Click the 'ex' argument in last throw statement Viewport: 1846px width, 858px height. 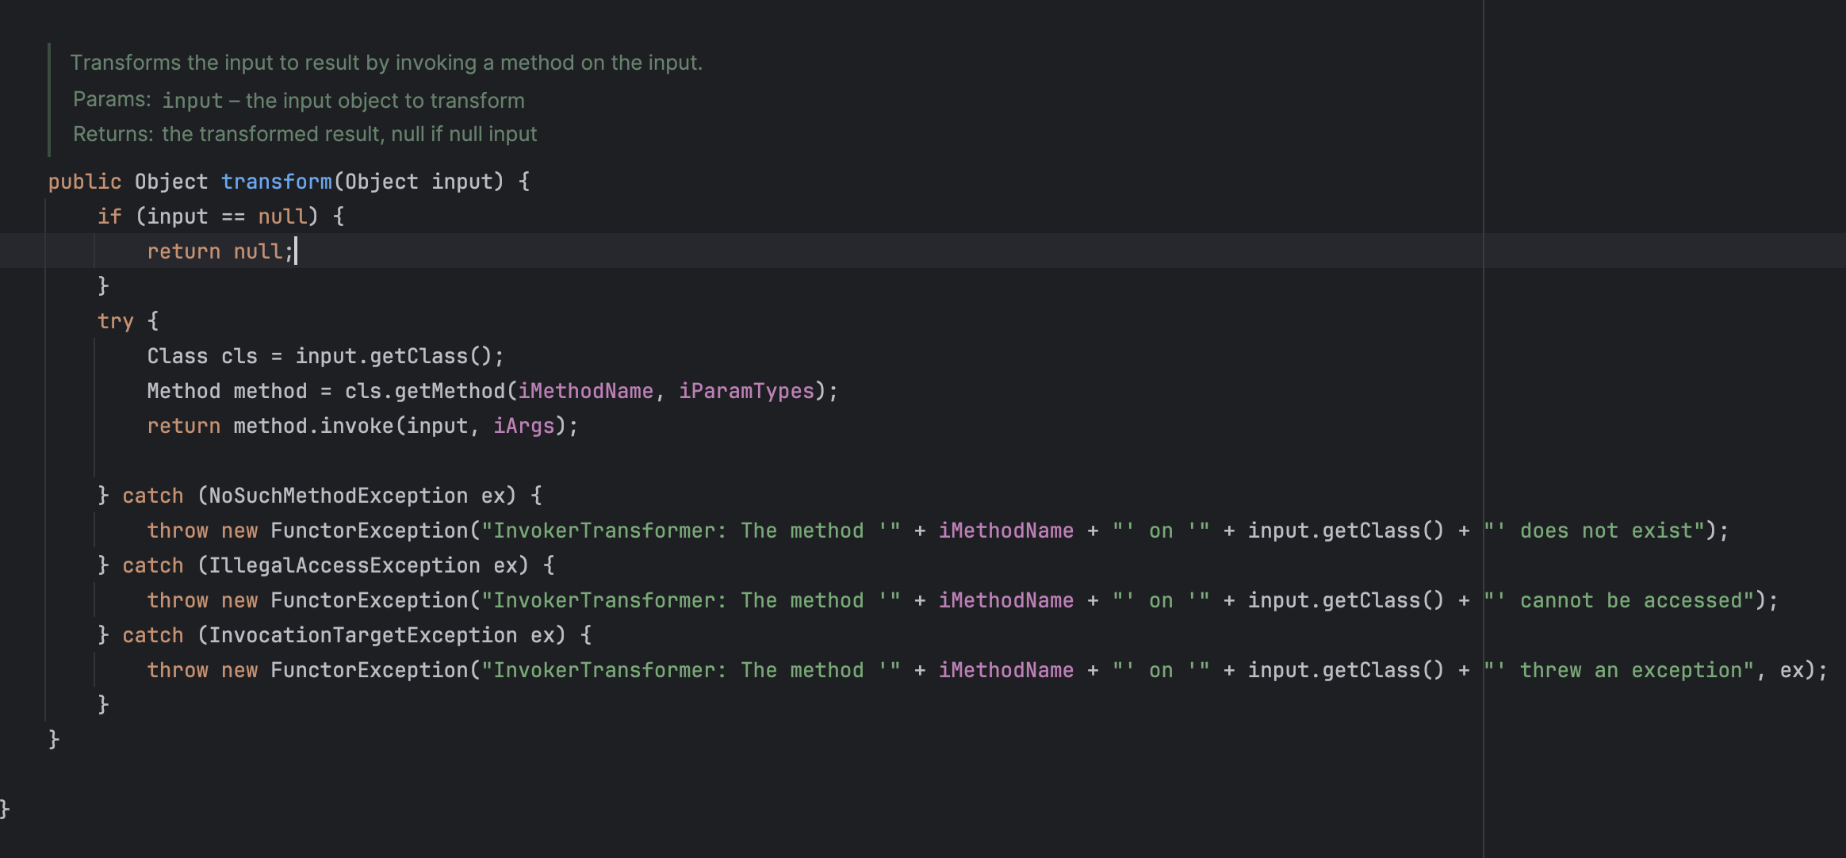[x=1792, y=670]
